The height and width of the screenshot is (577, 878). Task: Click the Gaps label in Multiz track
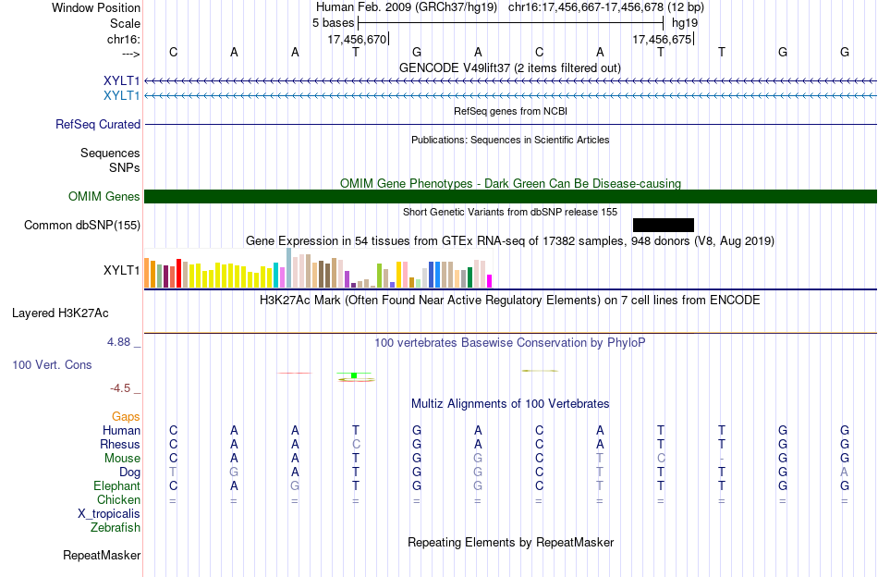click(126, 417)
